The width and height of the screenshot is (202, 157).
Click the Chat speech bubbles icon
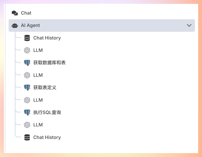pyautogui.click(x=15, y=13)
